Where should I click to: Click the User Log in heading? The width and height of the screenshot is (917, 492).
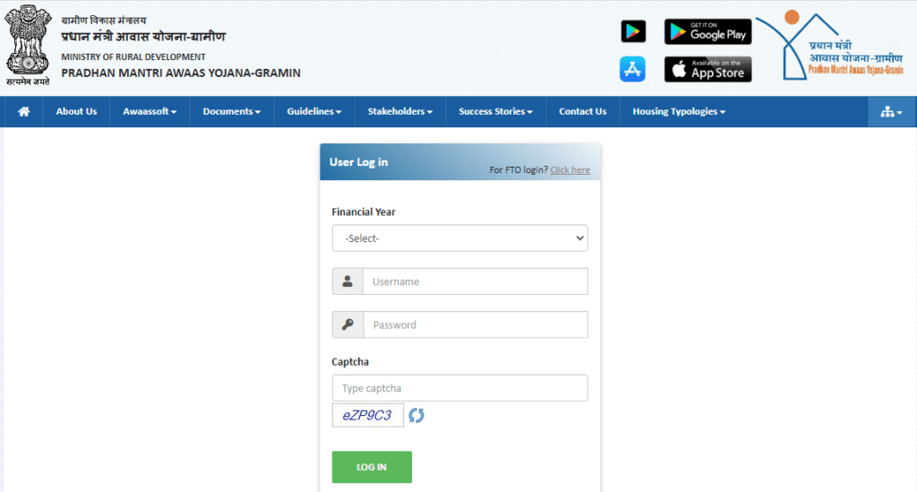click(358, 162)
